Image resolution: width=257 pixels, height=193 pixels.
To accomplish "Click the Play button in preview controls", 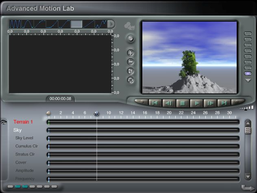I will (x=197, y=103).
